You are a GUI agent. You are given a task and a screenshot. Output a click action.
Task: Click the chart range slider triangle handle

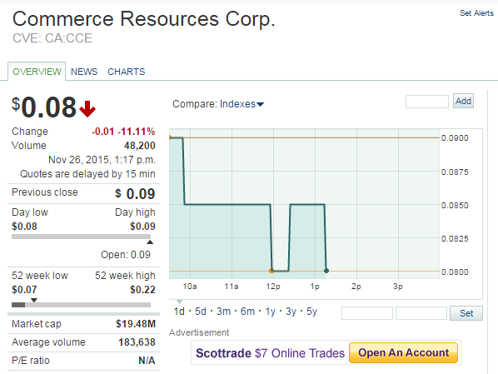coord(179,302)
